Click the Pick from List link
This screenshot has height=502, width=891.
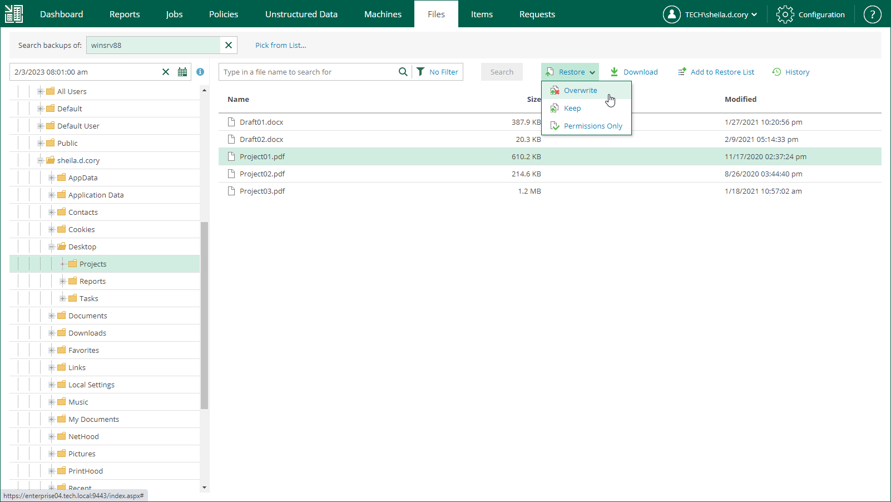tap(280, 45)
